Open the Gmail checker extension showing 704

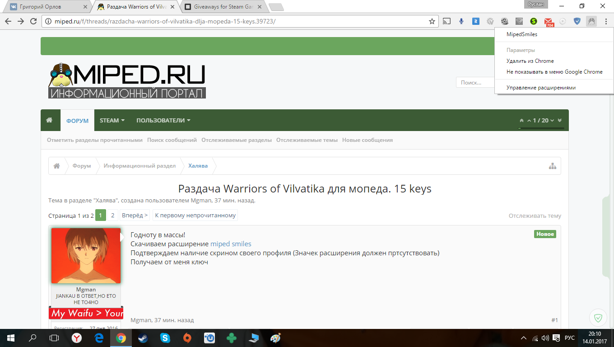(549, 21)
